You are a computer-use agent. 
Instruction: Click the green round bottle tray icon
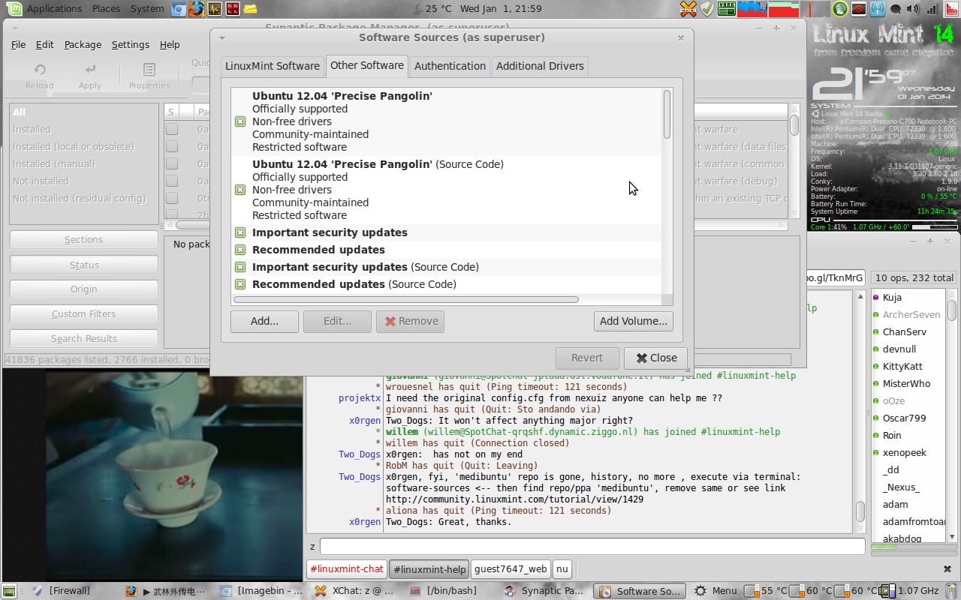click(x=840, y=9)
